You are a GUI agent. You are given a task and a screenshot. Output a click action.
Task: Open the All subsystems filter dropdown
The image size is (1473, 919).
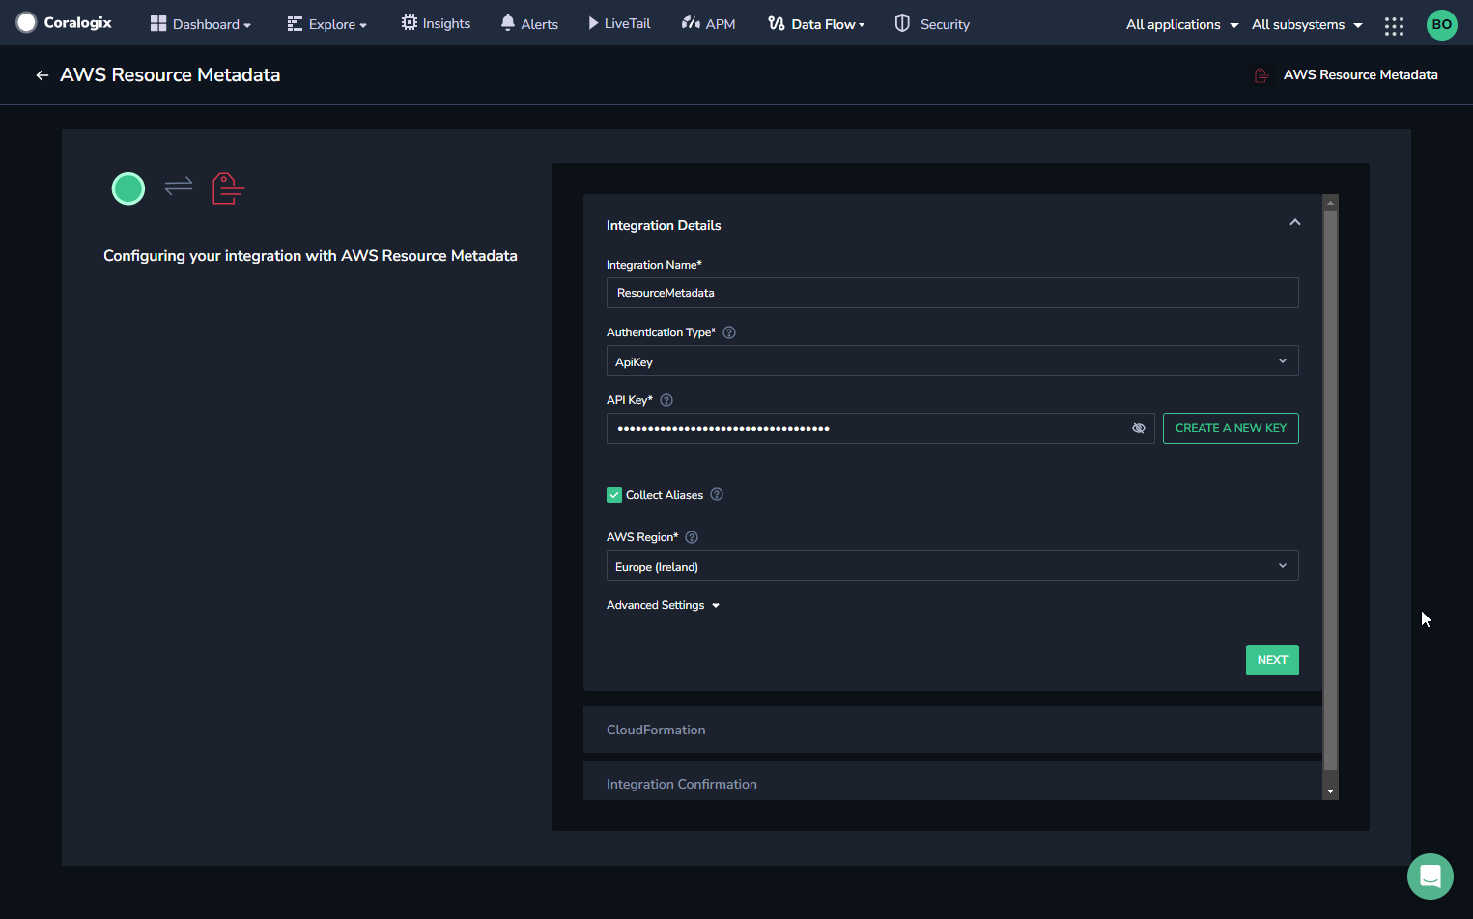1307,24
